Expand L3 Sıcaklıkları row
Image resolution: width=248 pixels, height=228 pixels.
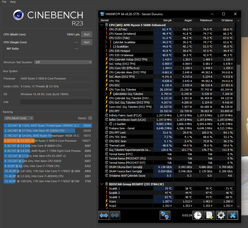[x=106, y=46]
